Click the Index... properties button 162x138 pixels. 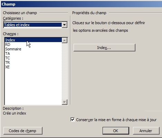pyautogui.click(x=104, y=48)
